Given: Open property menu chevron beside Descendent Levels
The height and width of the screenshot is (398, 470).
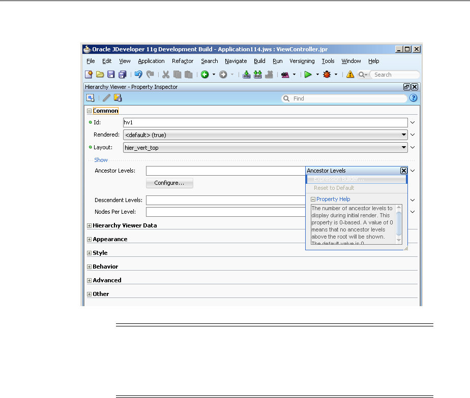Looking at the screenshot, I should [x=413, y=200].
